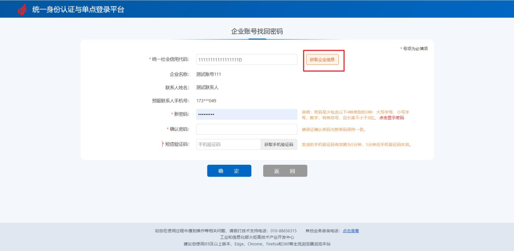Click the browser recommendation footer line
This screenshot has width=514, height=251.
click(257, 244)
